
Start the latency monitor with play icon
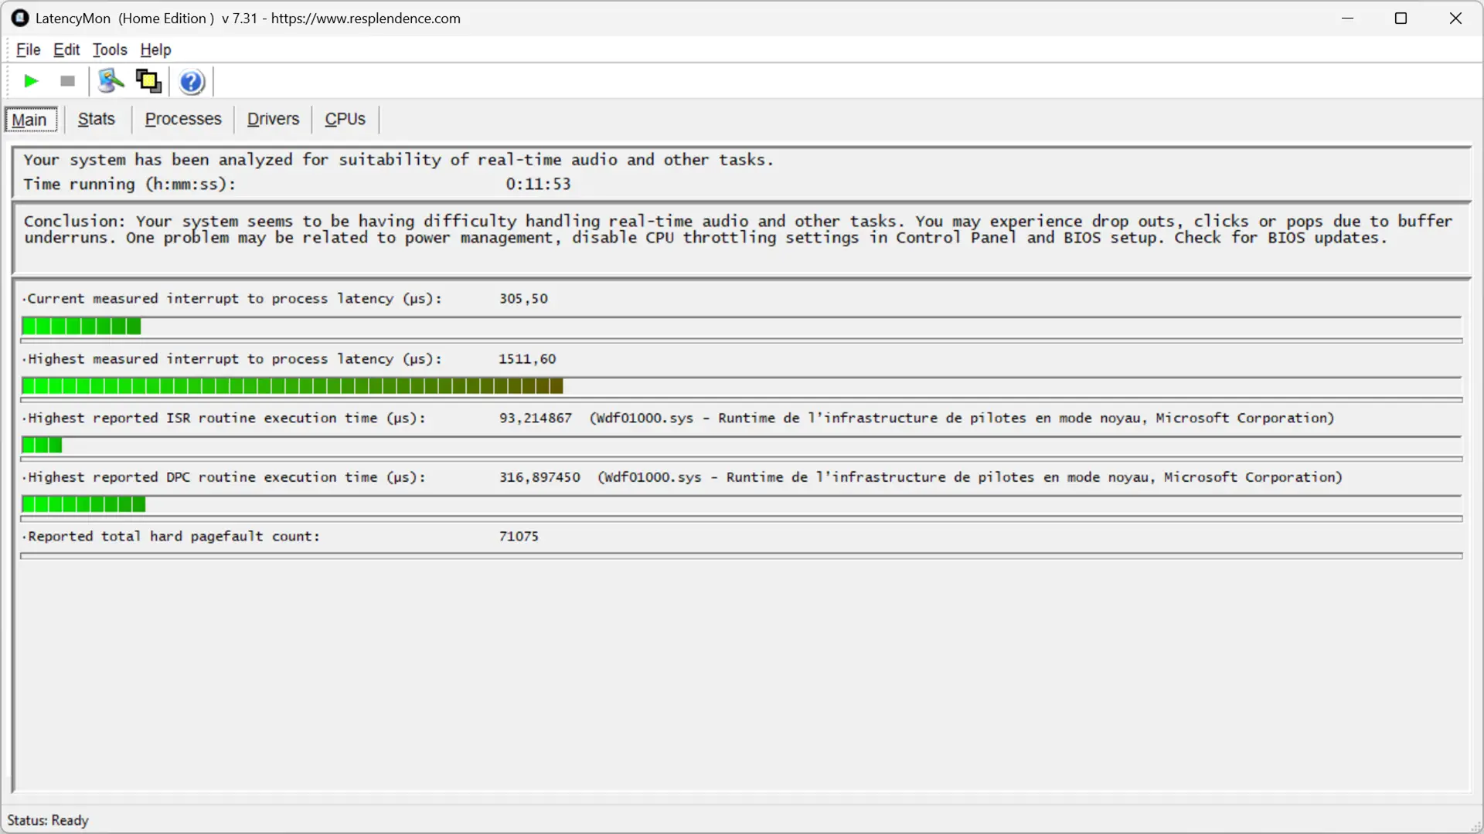coord(31,81)
